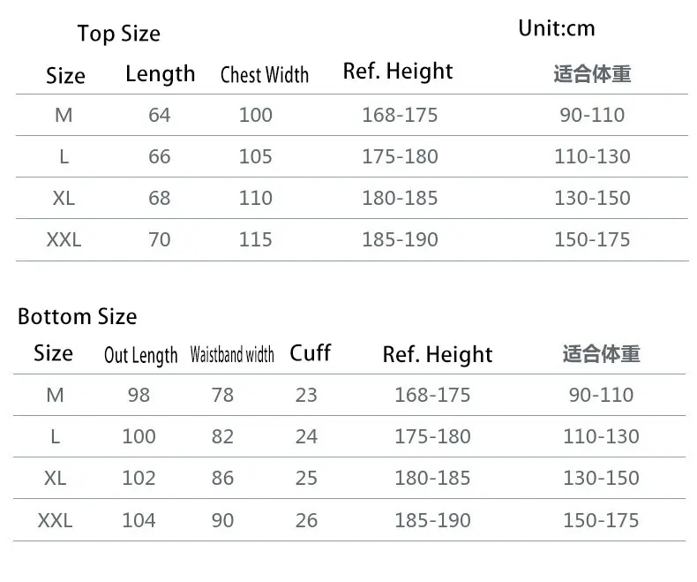697x582 pixels.
Task: Select the "Cuff" column header
Action: [x=310, y=353]
